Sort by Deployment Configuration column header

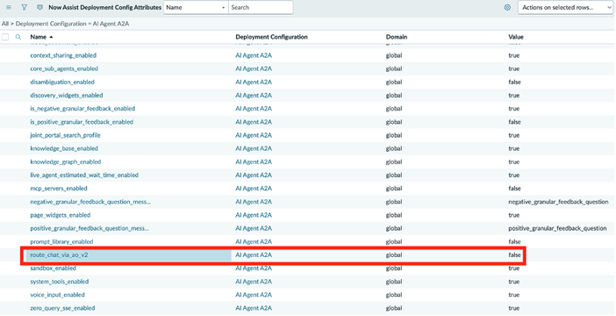tap(271, 37)
